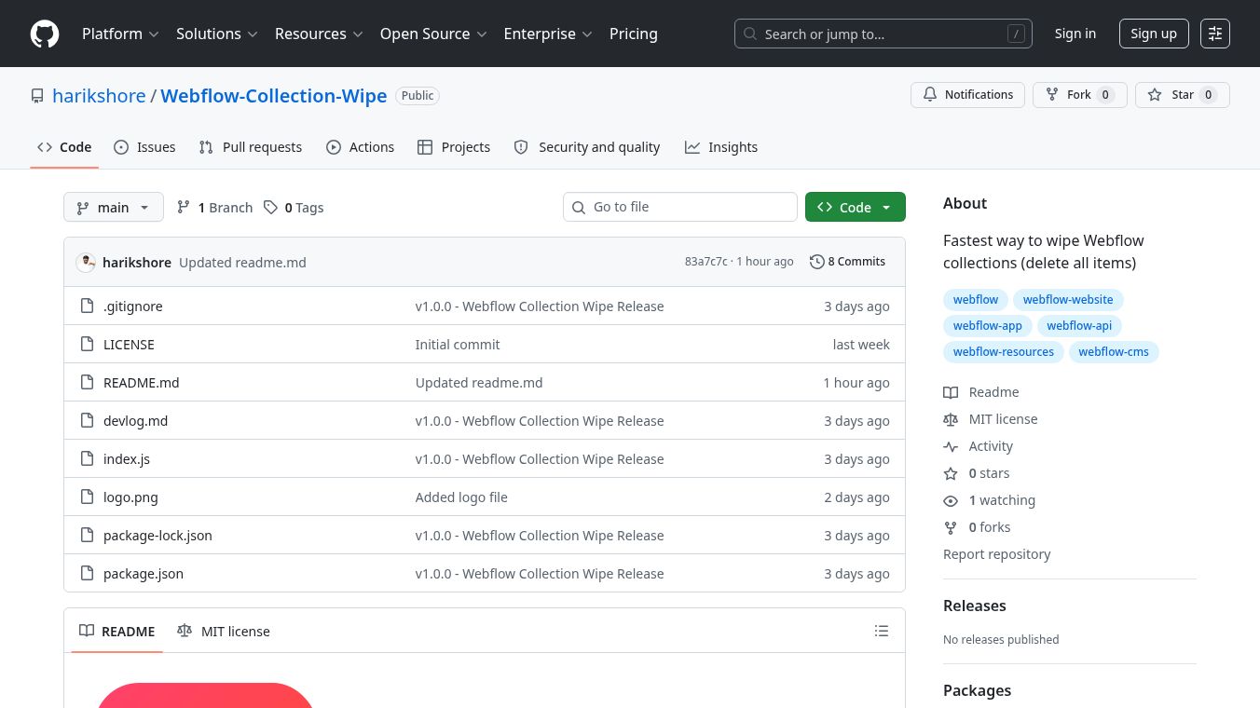The width and height of the screenshot is (1260, 708).
Task: Expand the Platform menu
Action: coord(120,34)
